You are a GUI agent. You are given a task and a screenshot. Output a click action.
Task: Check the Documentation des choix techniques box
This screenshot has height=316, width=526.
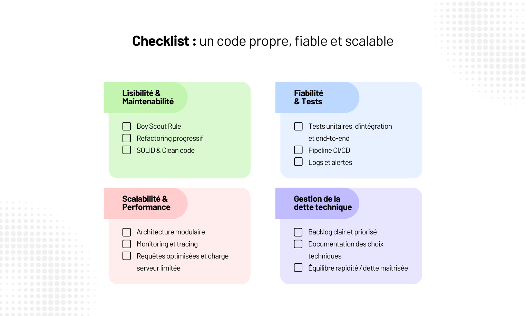click(x=298, y=244)
